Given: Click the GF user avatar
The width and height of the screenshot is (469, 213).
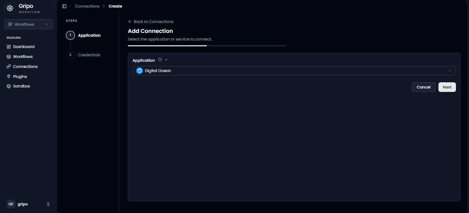Looking at the screenshot, I should click(x=11, y=204).
